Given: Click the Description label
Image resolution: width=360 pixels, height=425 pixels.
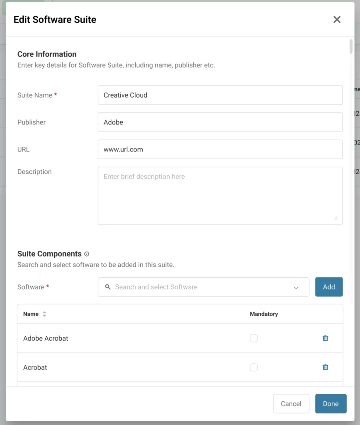Looking at the screenshot, I should click(x=34, y=171).
